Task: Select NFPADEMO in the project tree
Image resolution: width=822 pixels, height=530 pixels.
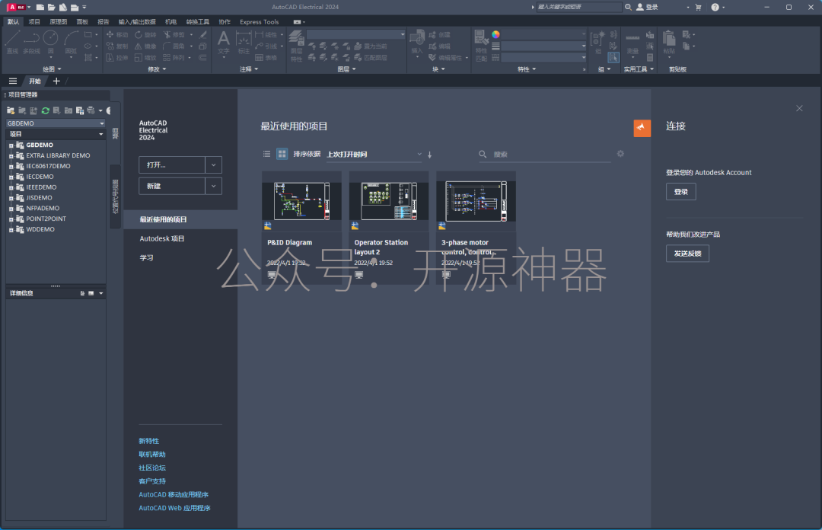Action: pos(43,209)
